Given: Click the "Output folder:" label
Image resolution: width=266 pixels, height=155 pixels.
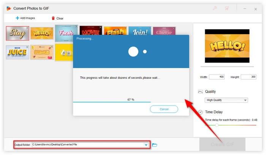Looking at the screenshot, I should [x=22, y=145].
